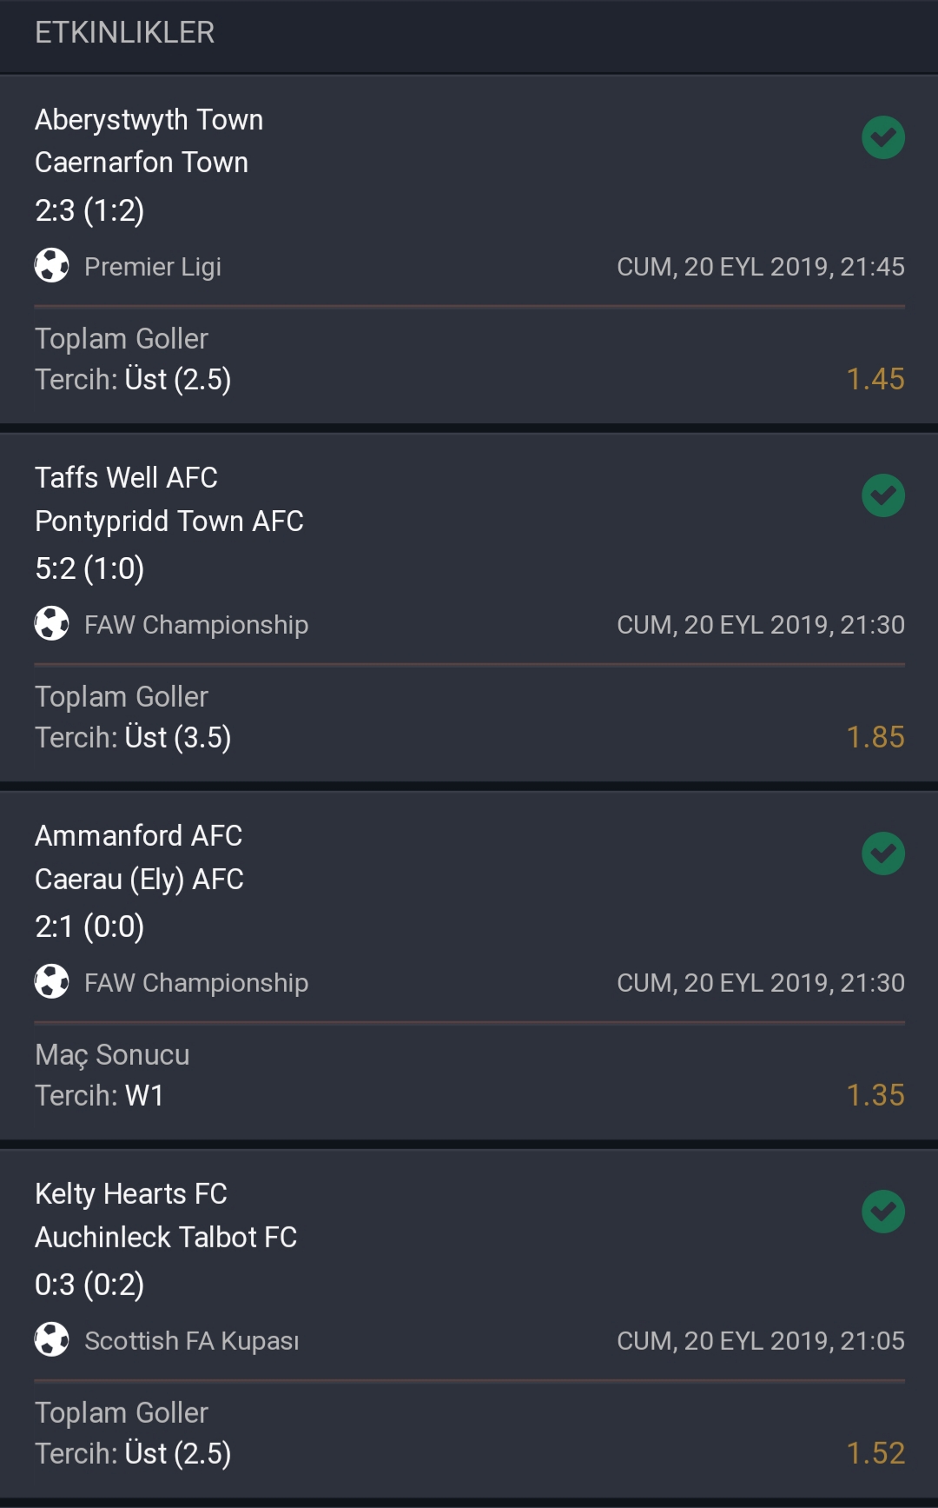Click the soccer ball icon in Taffs Well event
Image resolution: width=938 pixels, height=1508 pixels.
[x=52, y=624]
